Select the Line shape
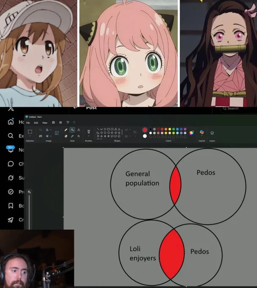Screen dimensions: 257x288 pyautogui.click(x=98, y=129)
